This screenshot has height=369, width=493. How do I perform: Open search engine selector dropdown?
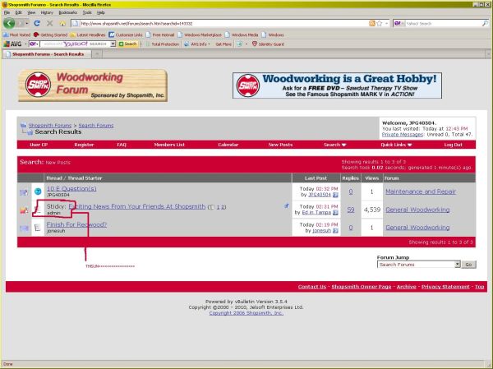point(399,23)
